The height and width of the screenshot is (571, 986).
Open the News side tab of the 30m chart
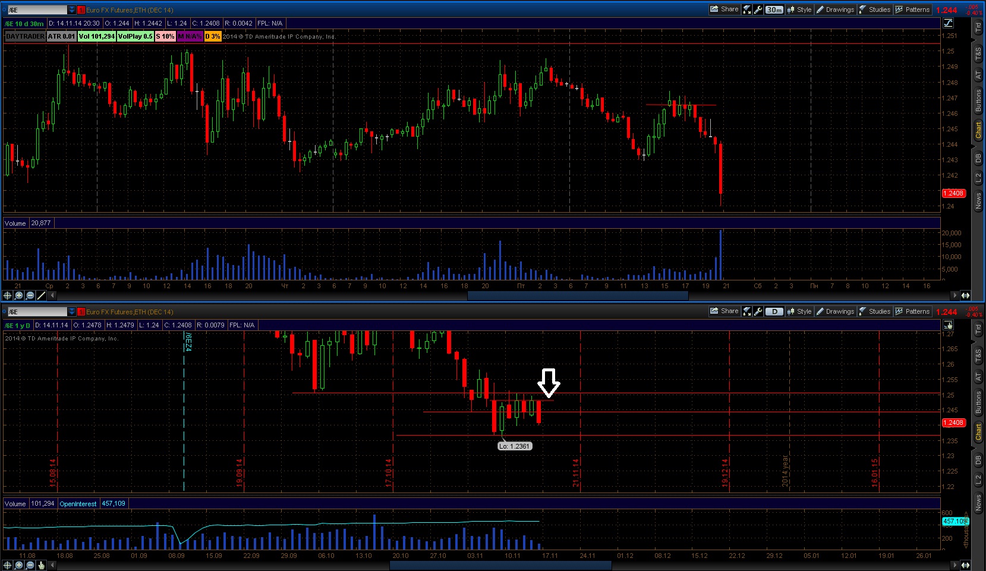(x=978, y=201)
